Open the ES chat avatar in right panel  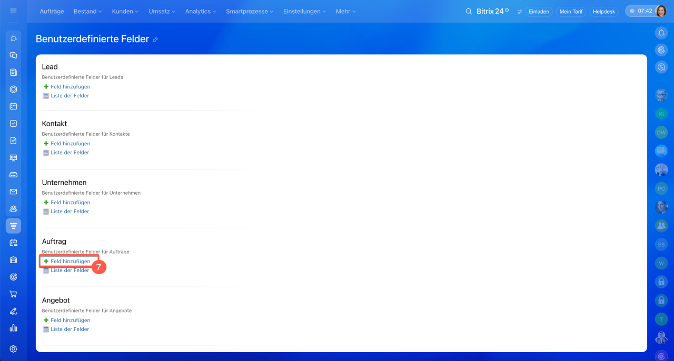pos(661,244)
